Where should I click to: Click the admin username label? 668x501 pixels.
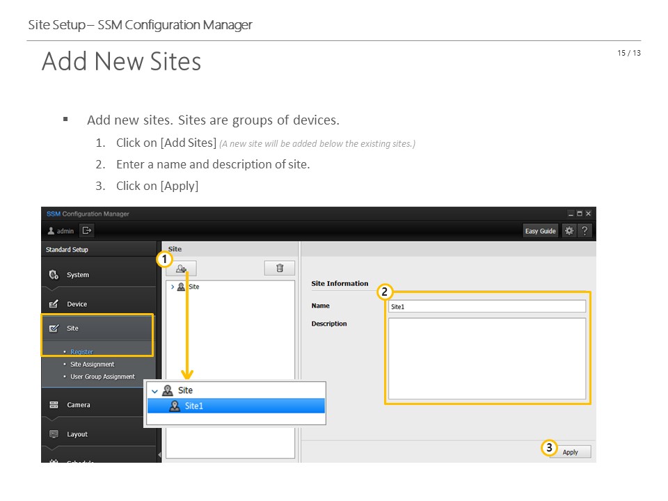65,231
